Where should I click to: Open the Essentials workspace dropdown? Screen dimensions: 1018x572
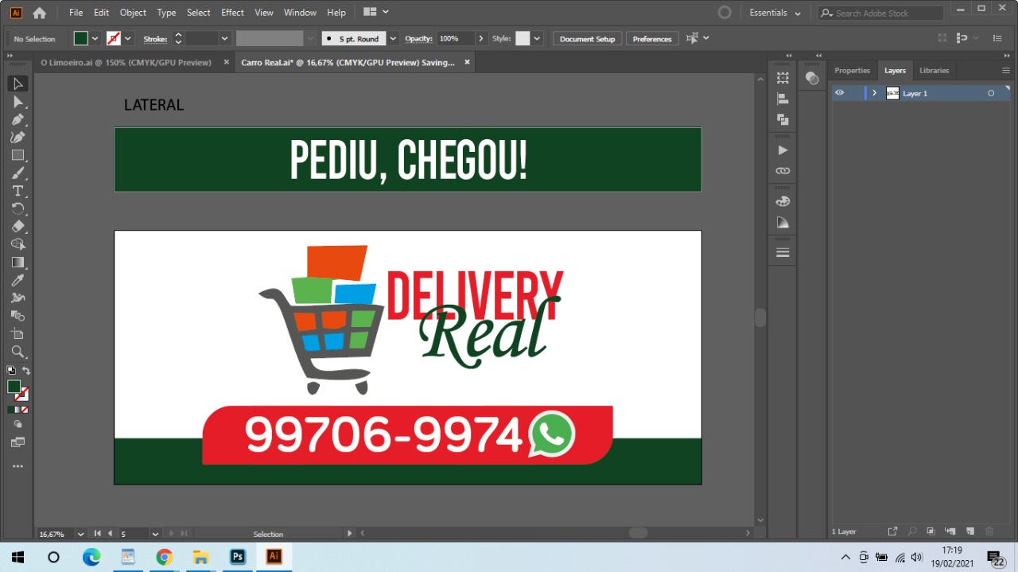(x=775, y=13)
